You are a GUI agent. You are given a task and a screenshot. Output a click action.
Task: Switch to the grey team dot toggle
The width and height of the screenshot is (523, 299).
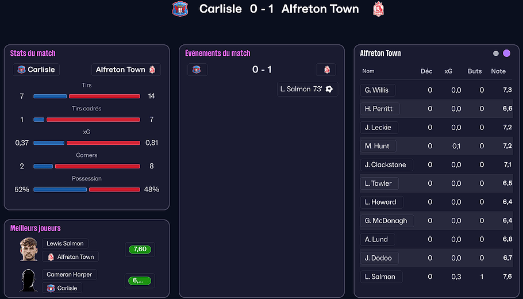coord(496,53)
